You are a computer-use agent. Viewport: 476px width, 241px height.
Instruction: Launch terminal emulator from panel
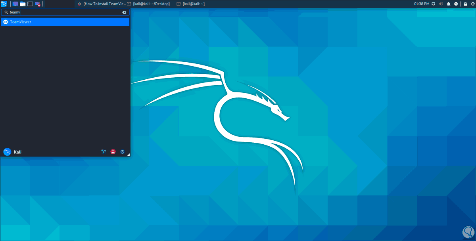30,4
